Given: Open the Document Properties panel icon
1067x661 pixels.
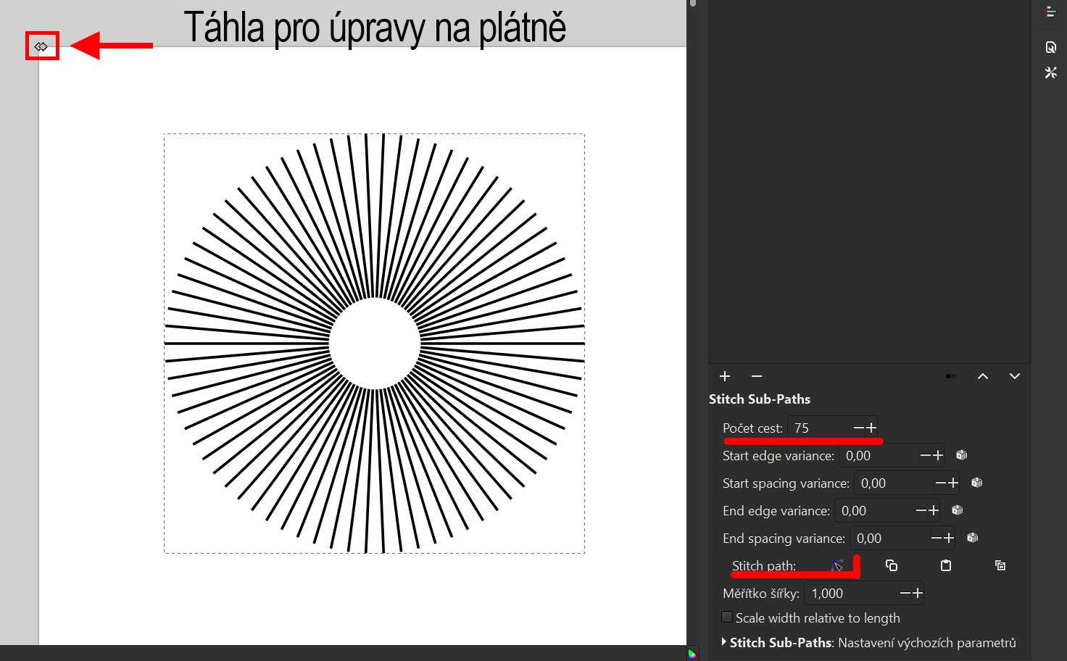Looking at the screenshot, I should coord(1050,48).
